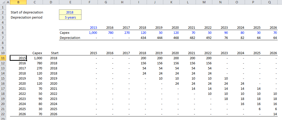
Task: Select 24 under 2024 in row 16
Action: [242, 83]
